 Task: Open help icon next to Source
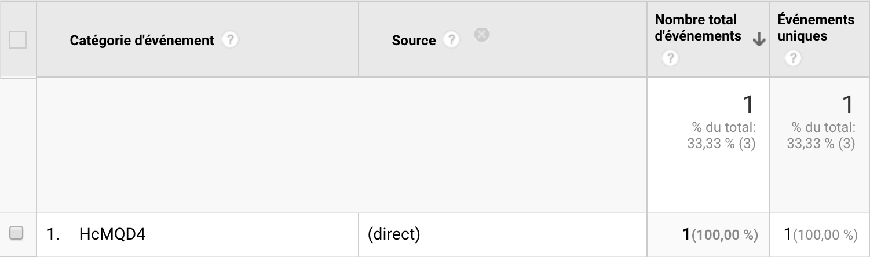450,41
